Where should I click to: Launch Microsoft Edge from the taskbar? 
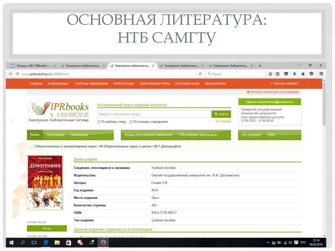46,243
